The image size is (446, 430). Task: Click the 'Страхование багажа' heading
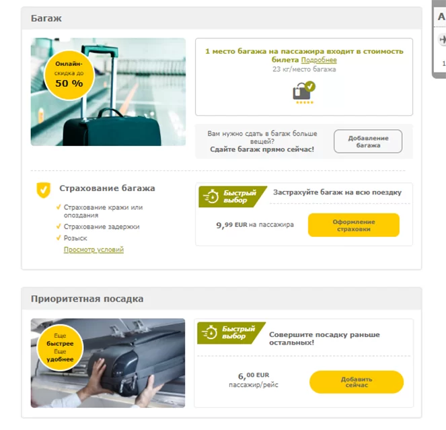coord(107,188)
